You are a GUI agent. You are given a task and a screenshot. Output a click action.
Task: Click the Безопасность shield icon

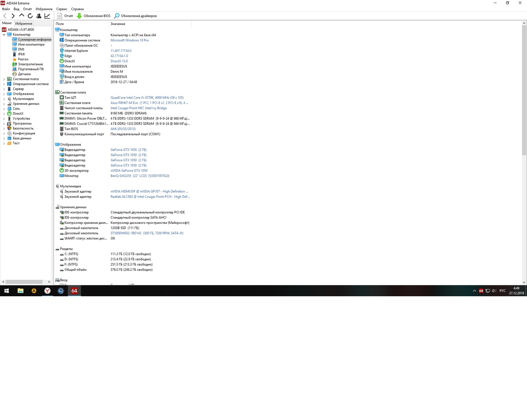click(9, 128)
